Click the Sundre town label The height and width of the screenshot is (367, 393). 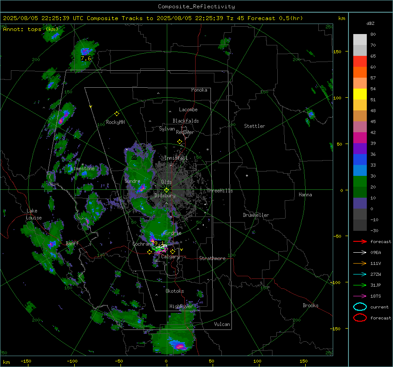(x=132, y=181)
